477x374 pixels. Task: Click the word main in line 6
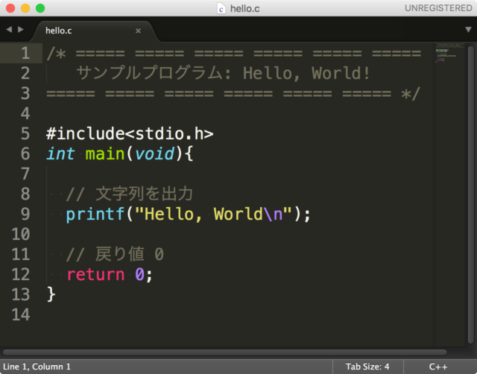tap(105, 154)
